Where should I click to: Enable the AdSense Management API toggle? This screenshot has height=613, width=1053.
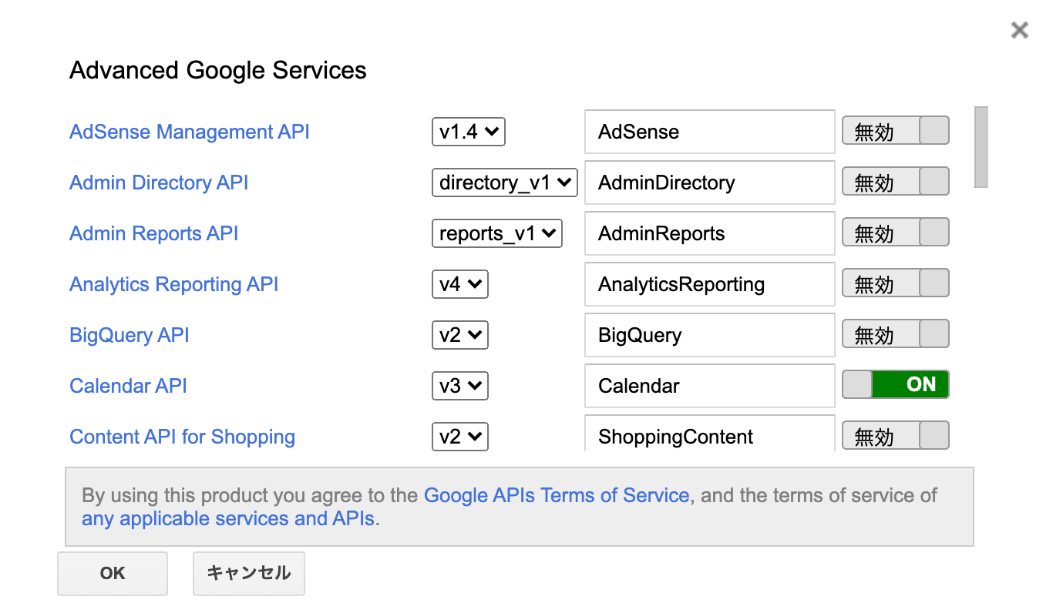[x=895, y=132]
